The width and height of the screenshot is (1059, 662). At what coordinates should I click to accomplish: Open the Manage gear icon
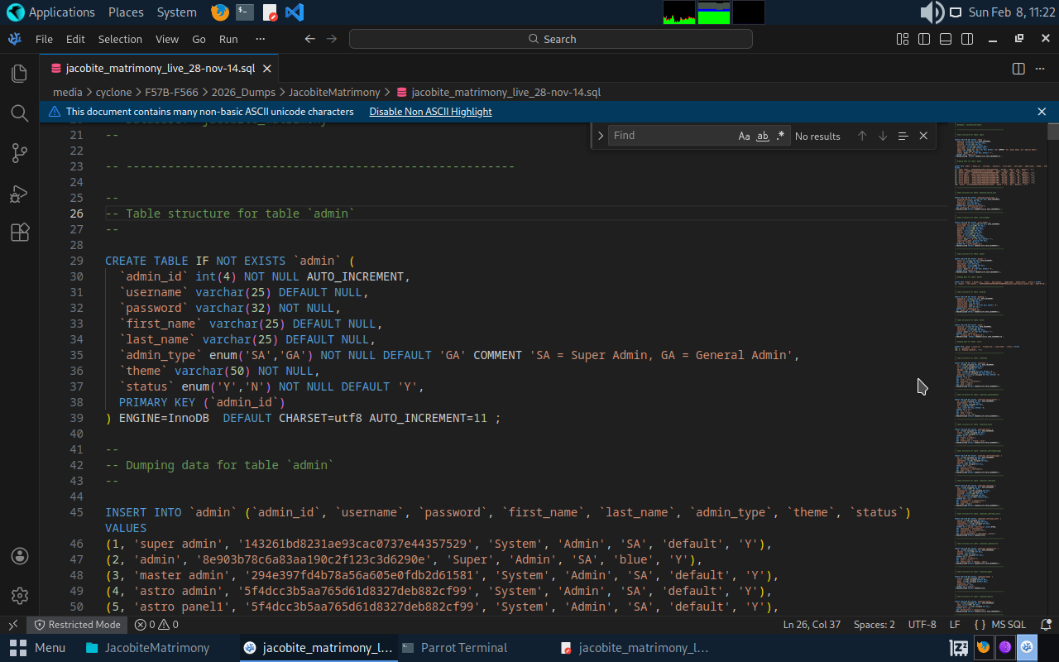point(20,596)
